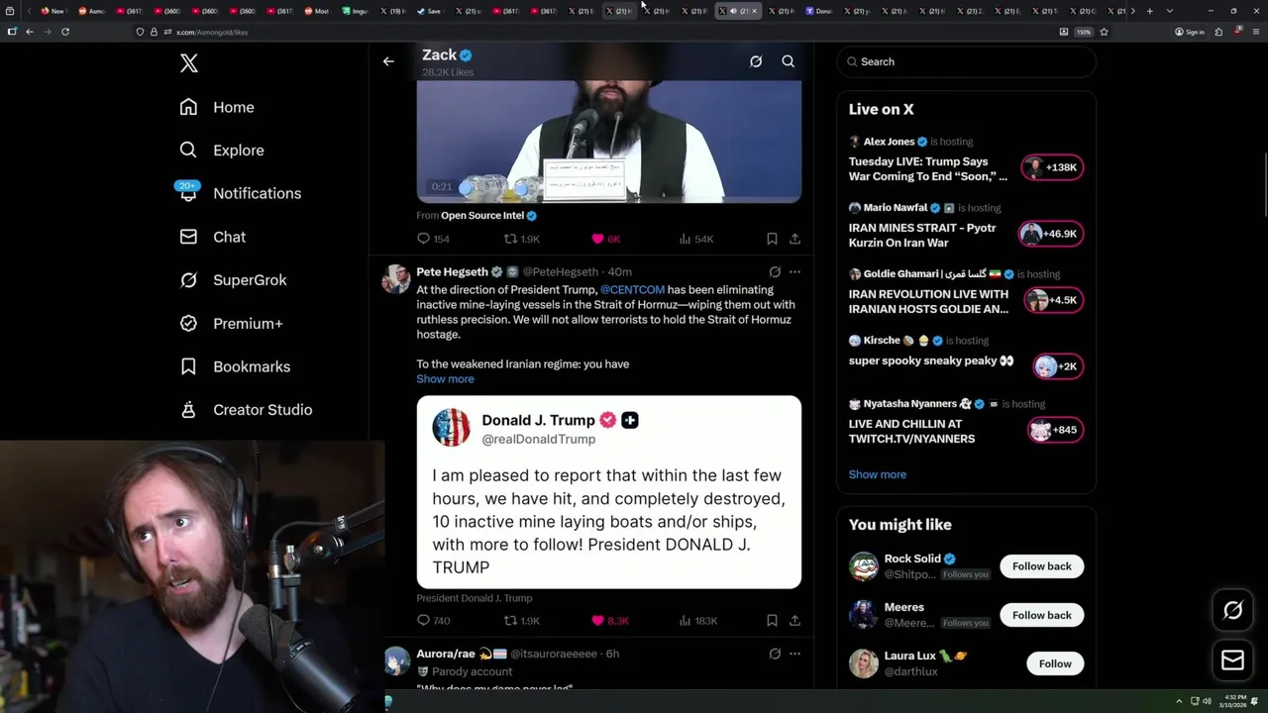Unlike Pete Hegseth post with 8.3K likes
The image size is (1268, 713).
pyautogui.click(x=609, y=621)
